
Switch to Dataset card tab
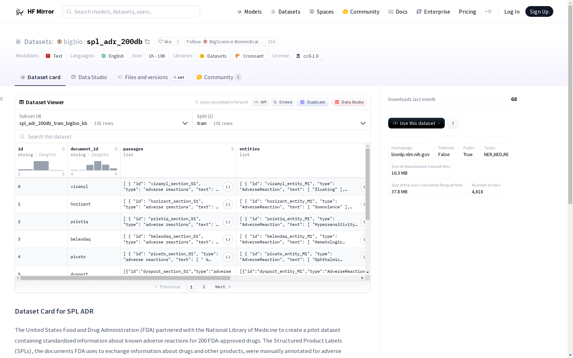coord(40,77)
